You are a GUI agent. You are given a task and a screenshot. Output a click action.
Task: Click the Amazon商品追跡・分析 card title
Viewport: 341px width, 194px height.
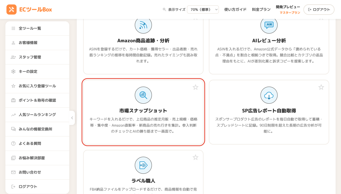pos(143,41)
